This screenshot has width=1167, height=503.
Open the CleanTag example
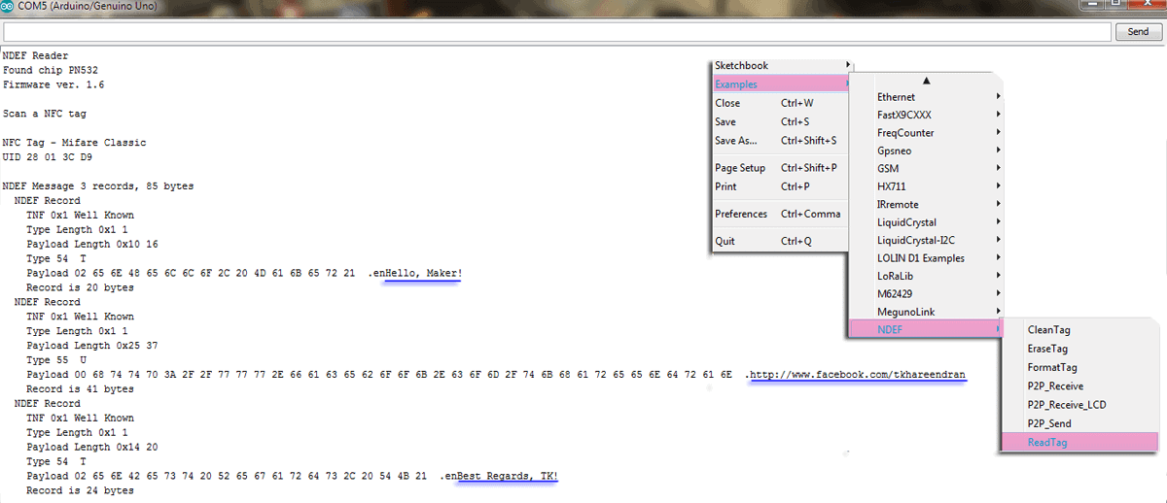[1079, 330]
